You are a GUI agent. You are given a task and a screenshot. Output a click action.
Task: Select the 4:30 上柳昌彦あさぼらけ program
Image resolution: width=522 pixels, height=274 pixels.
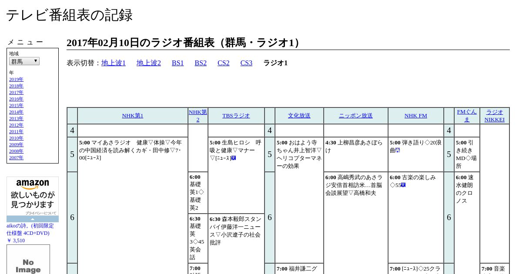click(356, 154)
